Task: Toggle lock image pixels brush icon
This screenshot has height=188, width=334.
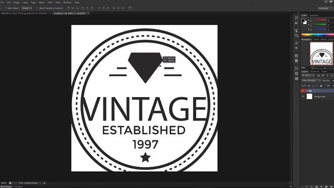Action: point(313,86)
